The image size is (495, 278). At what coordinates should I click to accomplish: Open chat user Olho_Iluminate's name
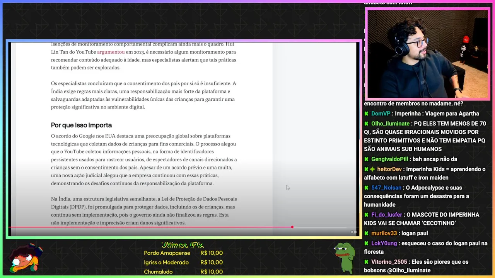[390, 124]
